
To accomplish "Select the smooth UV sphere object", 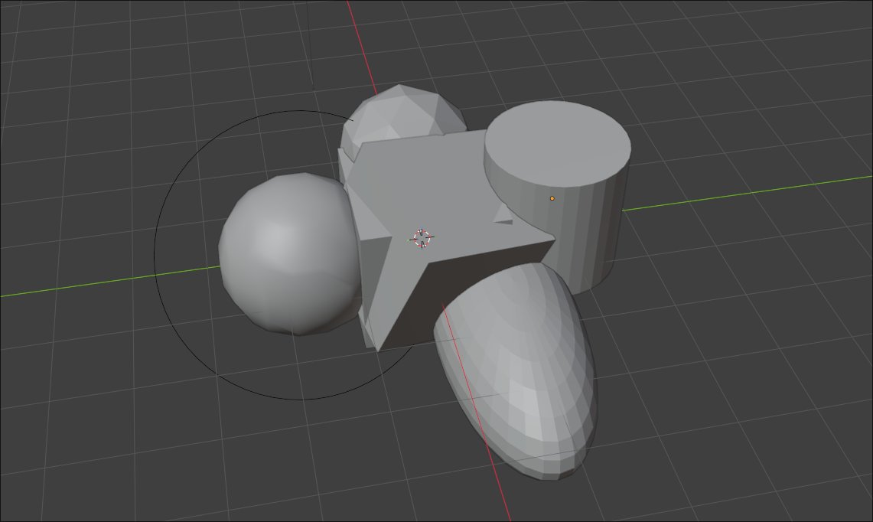I will pos(289,253).
